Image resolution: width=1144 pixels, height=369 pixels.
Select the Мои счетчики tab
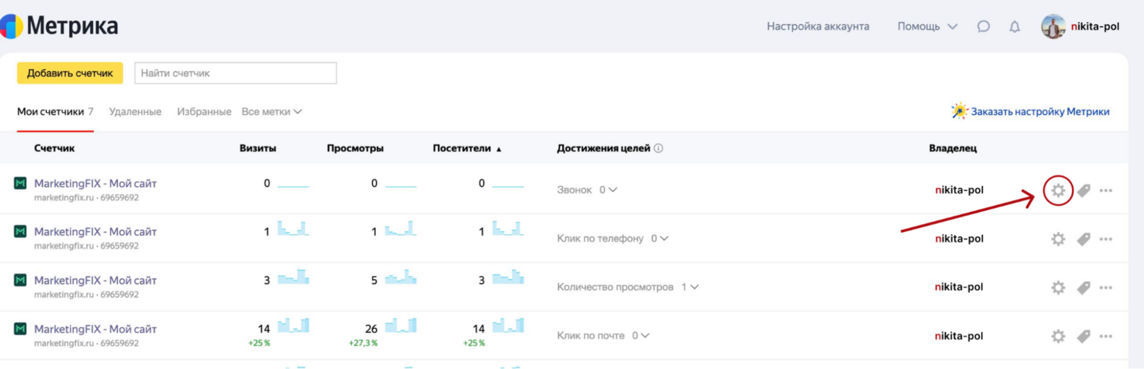tap(55, 112)
